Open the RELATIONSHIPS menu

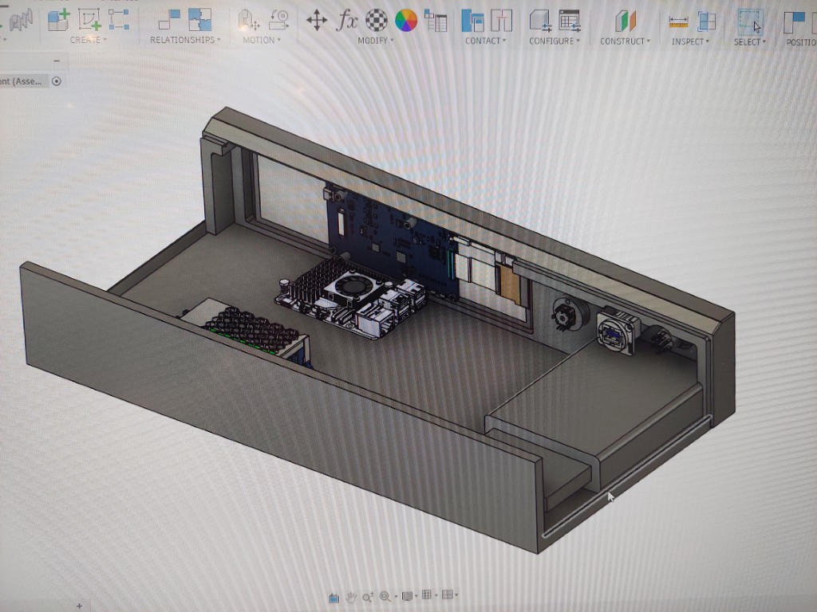click(185, 40)
